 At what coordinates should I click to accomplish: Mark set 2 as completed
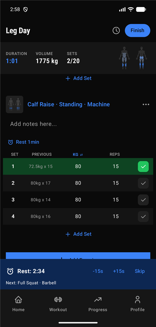143,183
